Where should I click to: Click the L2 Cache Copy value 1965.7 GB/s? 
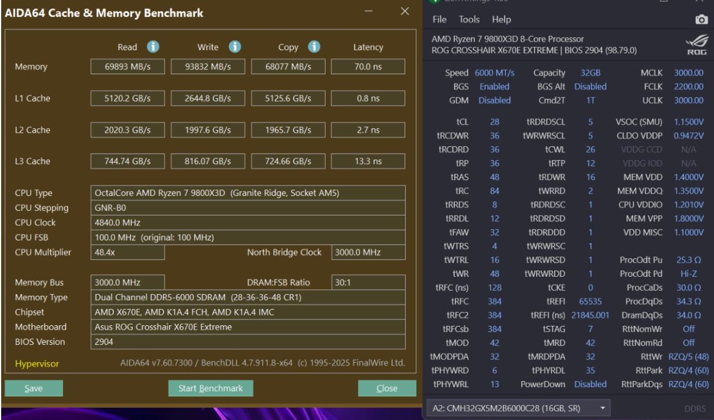(287, 131)
